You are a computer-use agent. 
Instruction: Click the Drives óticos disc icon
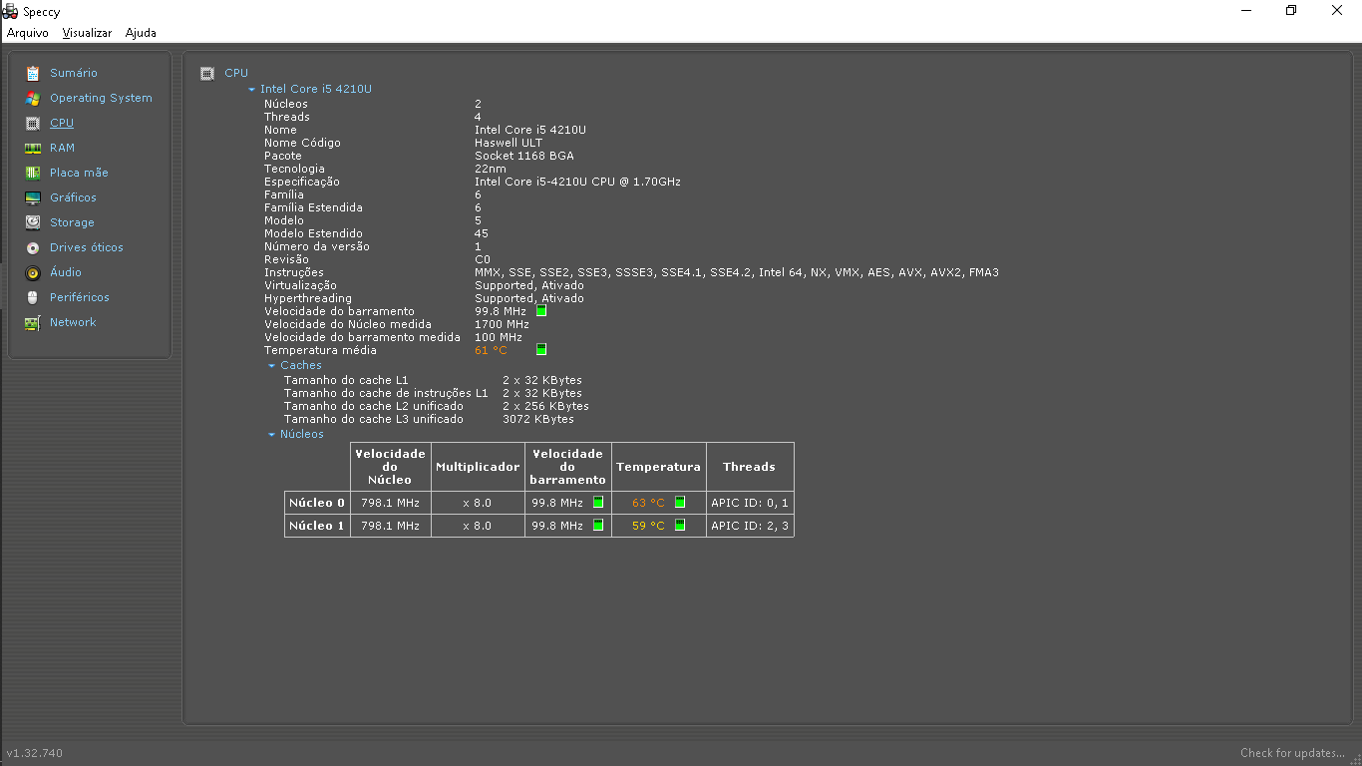[33, 247]
